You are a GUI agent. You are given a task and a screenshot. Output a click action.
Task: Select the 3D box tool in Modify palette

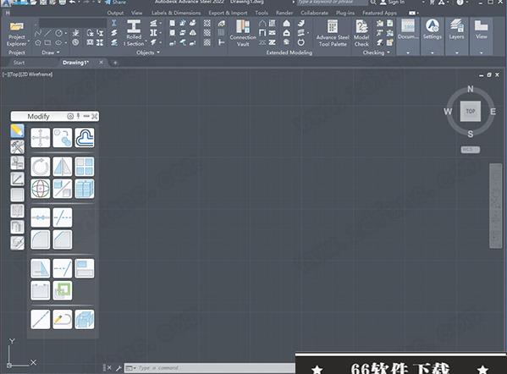(x=85, y=319)
